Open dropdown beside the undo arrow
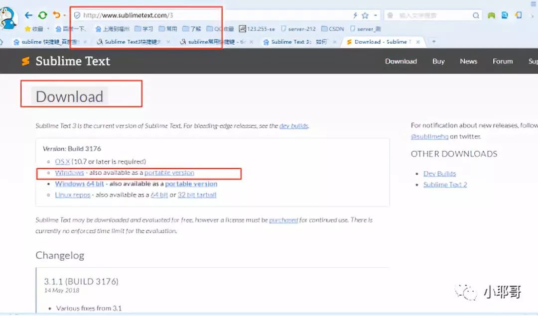538x316 pixels. [64, 15]
